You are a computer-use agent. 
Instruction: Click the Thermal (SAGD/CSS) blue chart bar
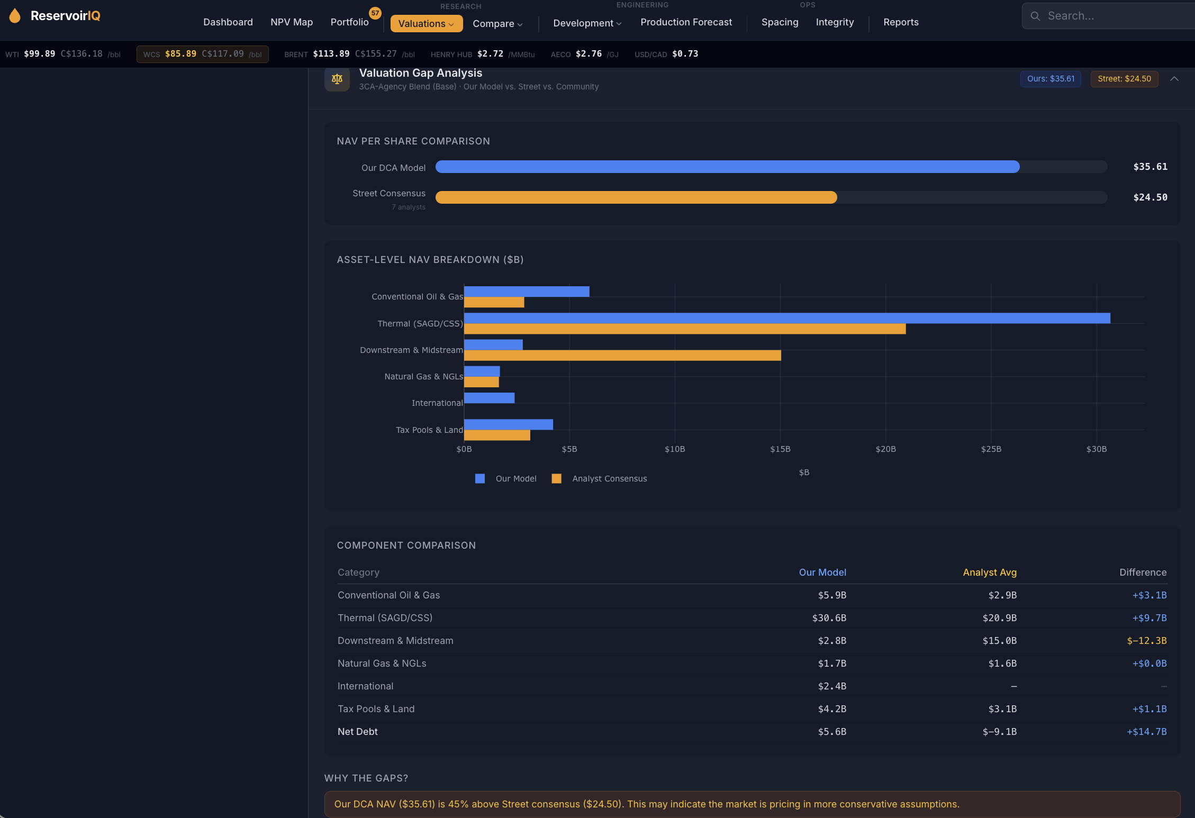(x=787, y=318)
